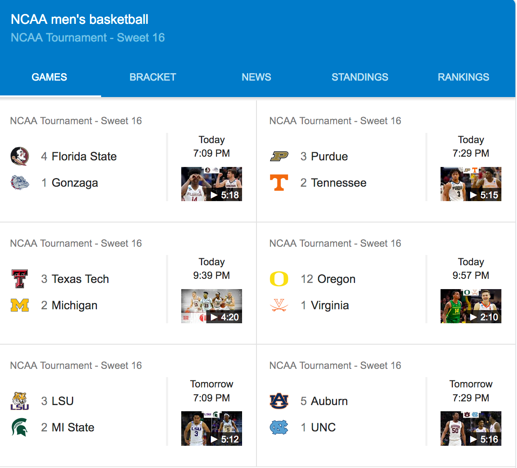The width and height of the screenshot is (517, 468).
Task: Click Sweet 16 label above Auburn game
Action: pos(335,365)
